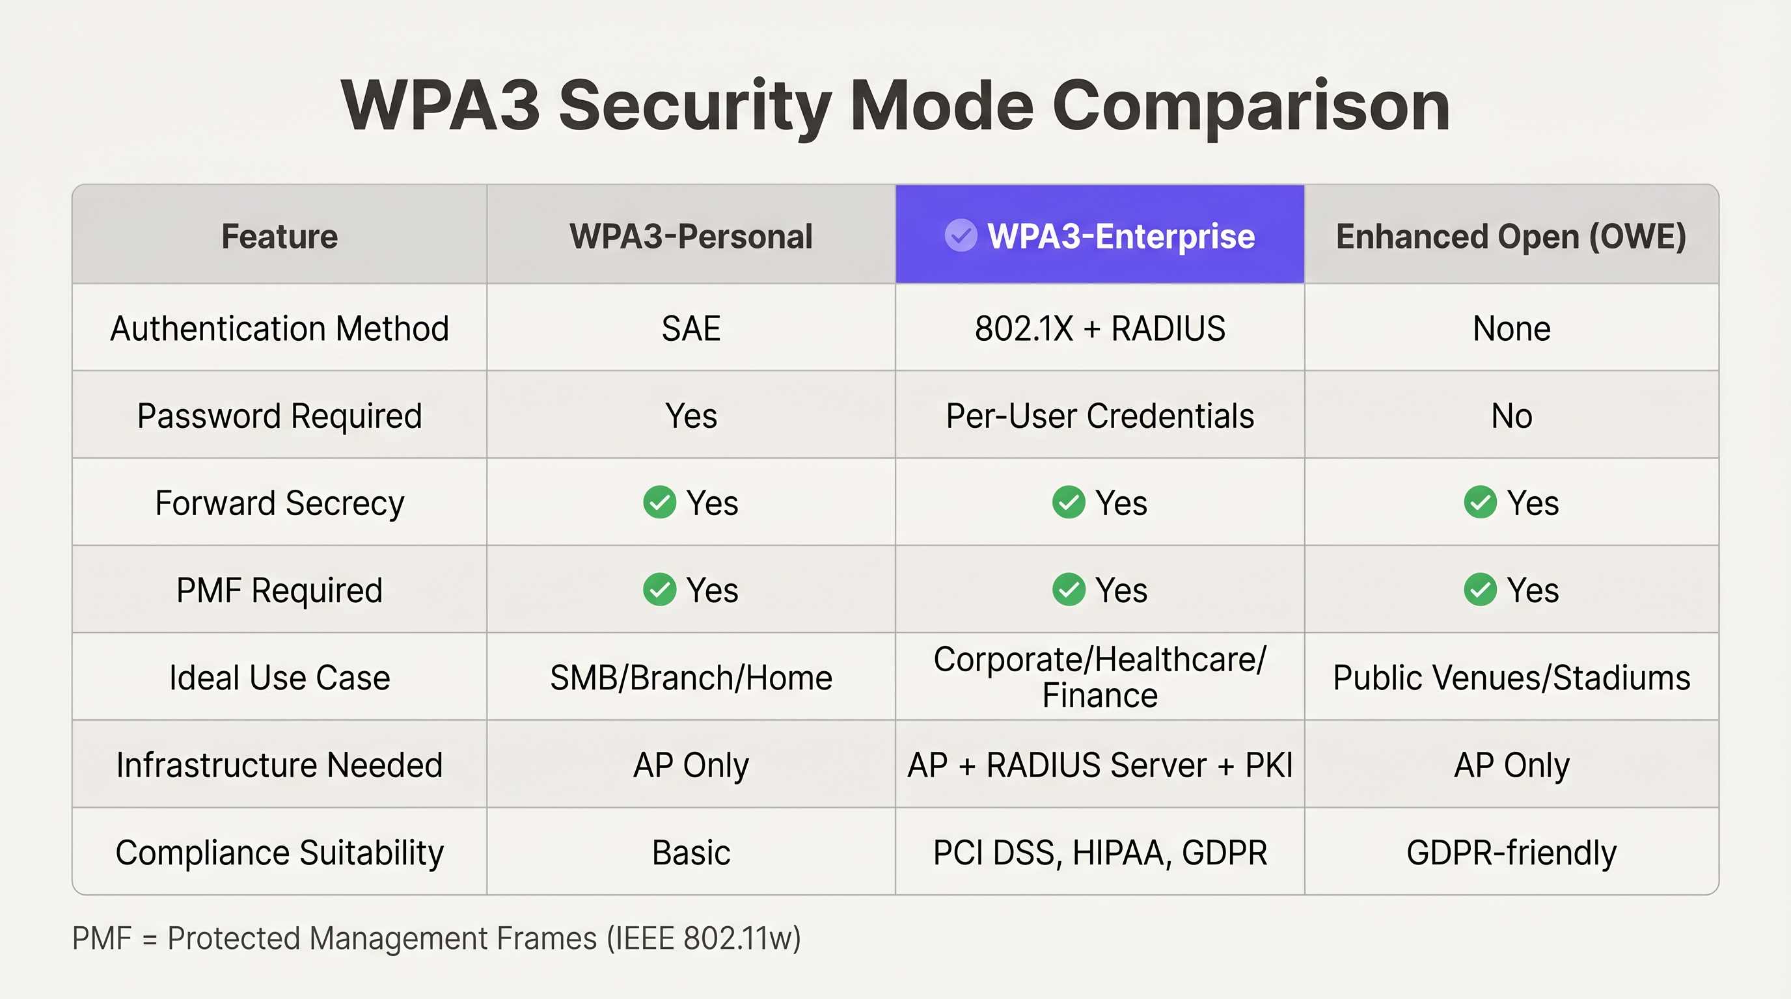Click the PCI DSS, HIPAA, GDPR cell
Viewport: 1791px width, 999px height.
[x=1099, y=853]
